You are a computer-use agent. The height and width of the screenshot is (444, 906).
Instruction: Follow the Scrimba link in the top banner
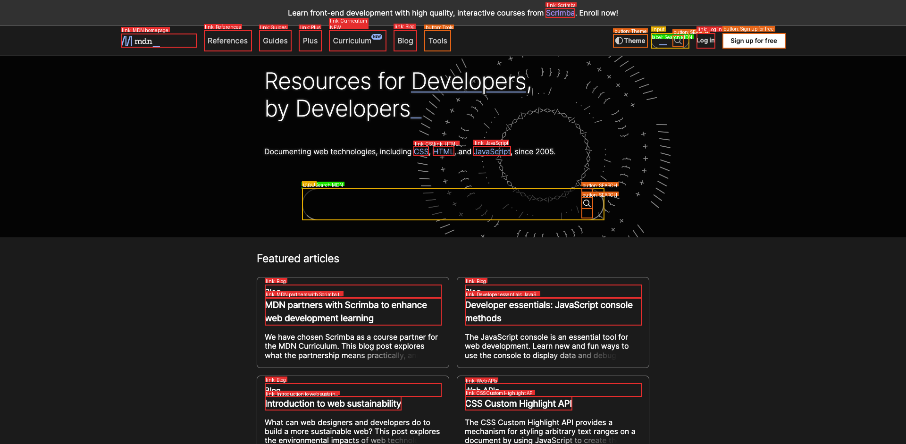560,13
